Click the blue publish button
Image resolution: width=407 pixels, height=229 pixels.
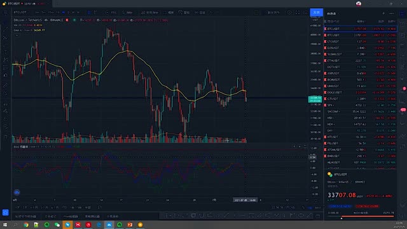(317, 13)
